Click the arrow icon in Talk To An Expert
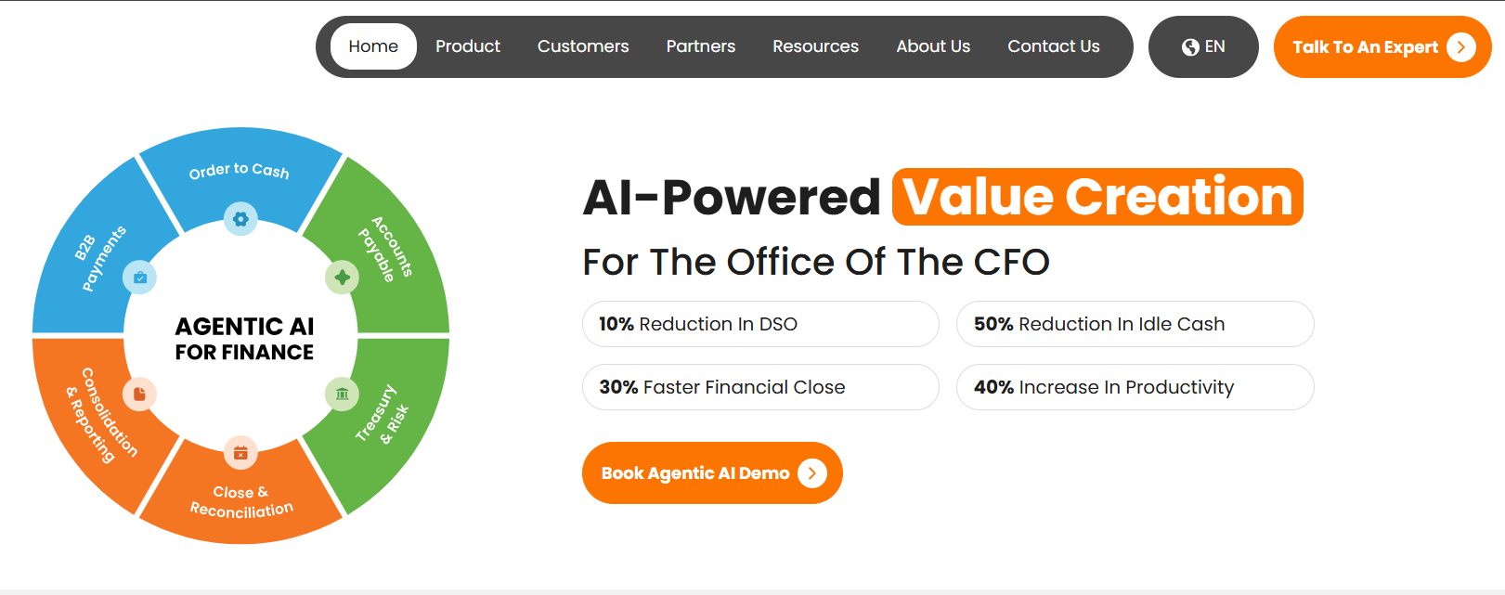This screenshot has height=595, width=1505. [1460, 47]
